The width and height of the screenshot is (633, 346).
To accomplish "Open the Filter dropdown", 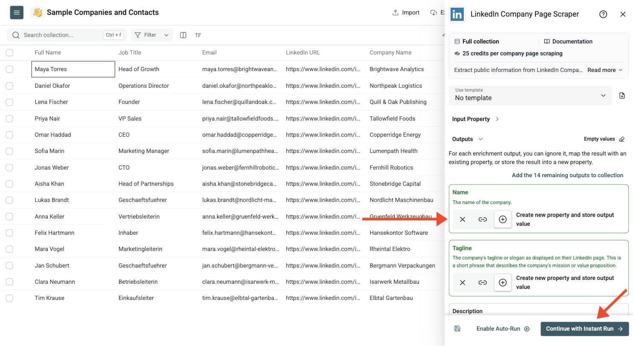I will (152, 35).
